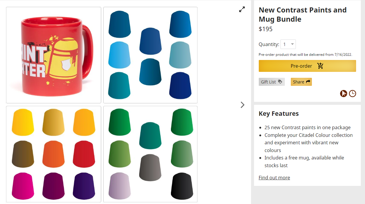The width and height of the screenshot is (365, 204).
Task: Add to Gift List
Action: pyautogui.click(x=272, y=82)
